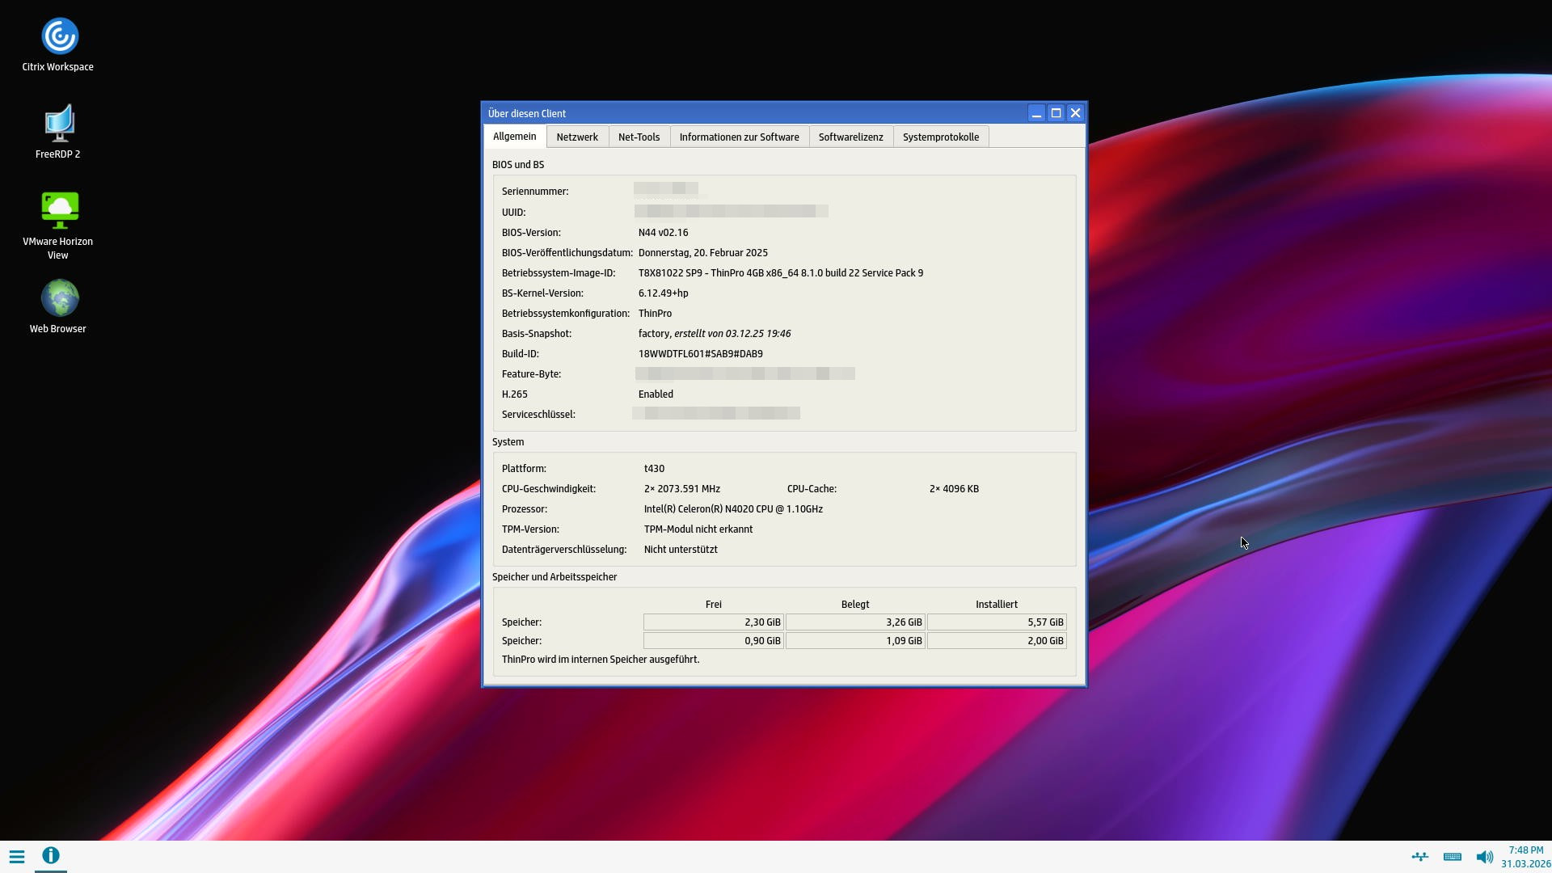Viewport: 1552px width, 873px height.
Task: Select the Informationen zur Software tab
Action: pyautogui.click(x=738, y=137)
